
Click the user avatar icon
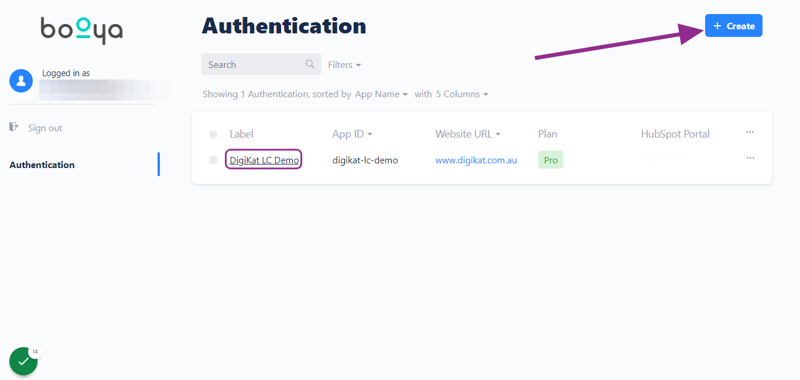pyautogui.click(x=21, y=81)
